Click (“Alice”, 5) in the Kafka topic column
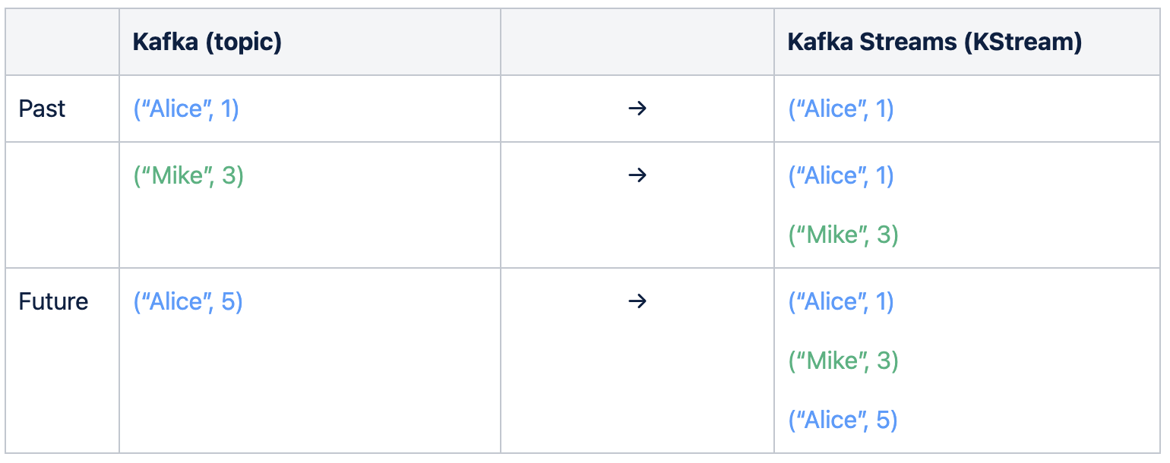Image resolution: width=1170 pixels, height=463 pixels. click(188, 302)
